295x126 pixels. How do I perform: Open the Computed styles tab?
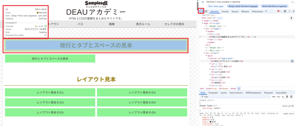pyautogui.click(x=213, y=93)
